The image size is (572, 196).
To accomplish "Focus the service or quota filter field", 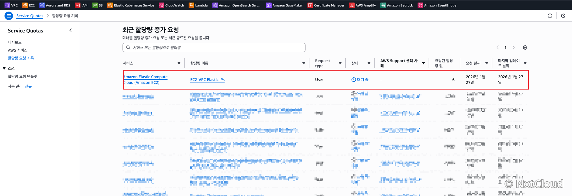I will (x=214, y=47).
